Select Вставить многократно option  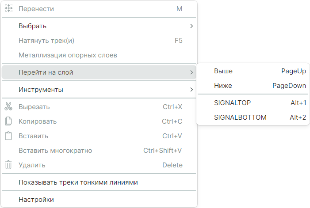tap(55, 150)
